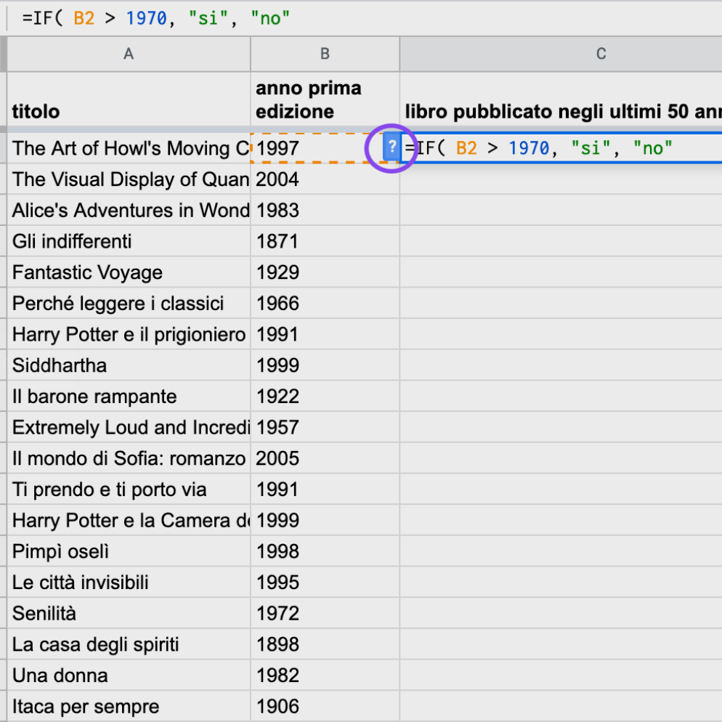Click the year 1871 cell
The image size is (722, 722).
325,241
